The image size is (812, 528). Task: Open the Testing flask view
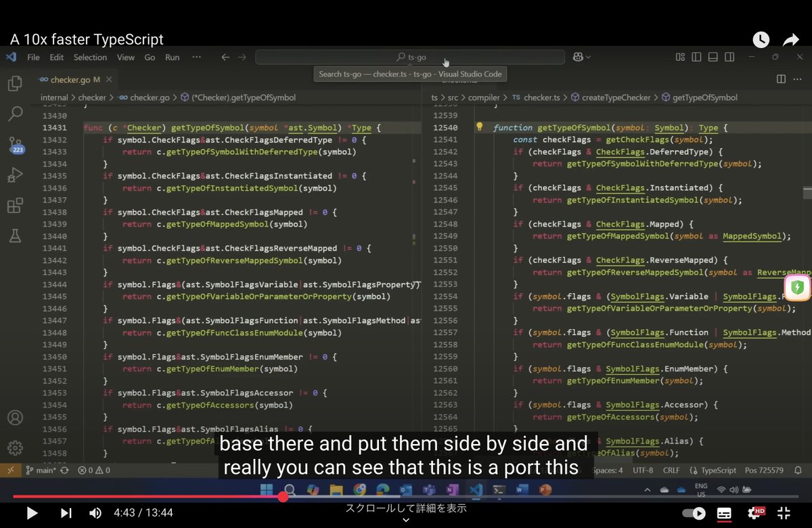[15, 236]
